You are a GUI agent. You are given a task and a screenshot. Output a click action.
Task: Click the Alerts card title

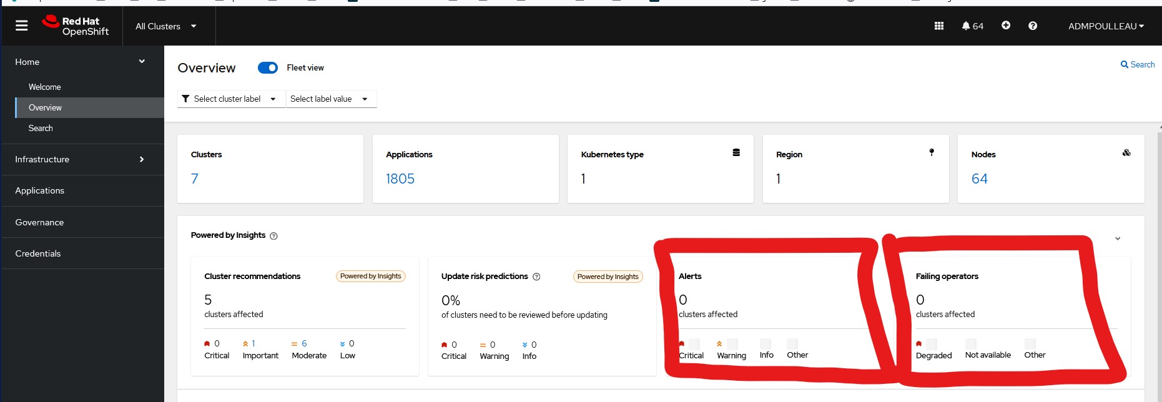[x=690, y=276]
